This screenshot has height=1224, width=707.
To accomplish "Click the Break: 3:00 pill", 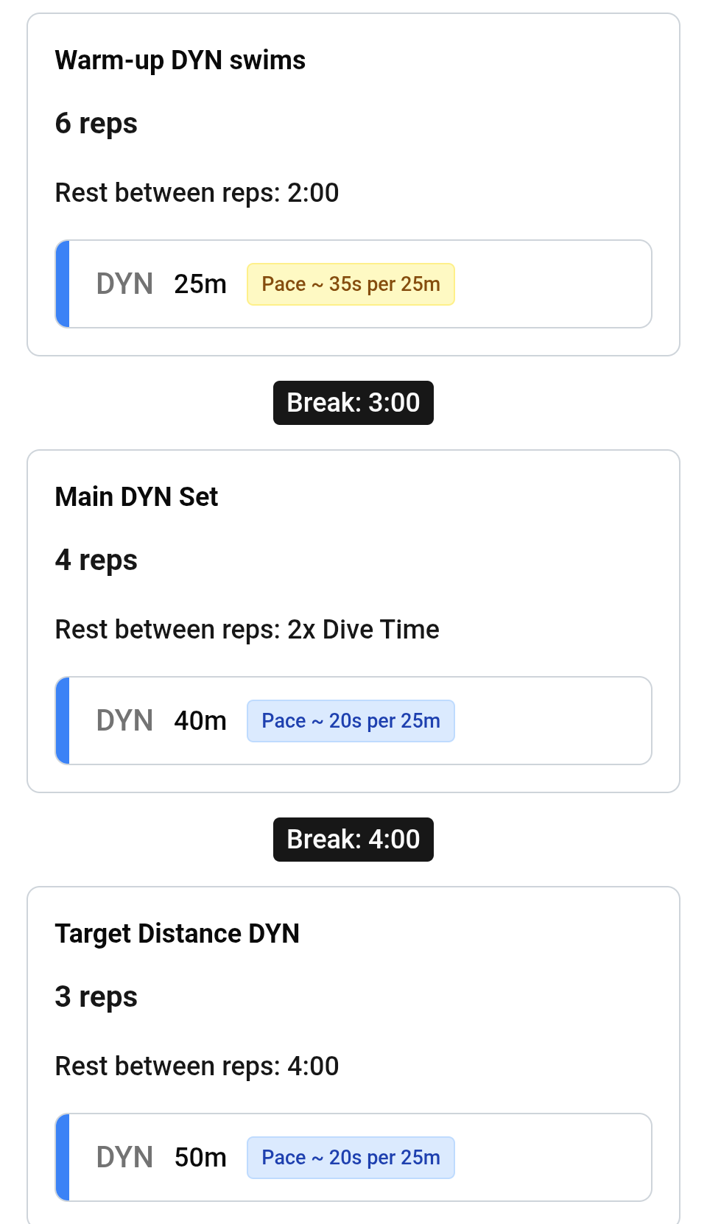I will [x=353, y=402].
